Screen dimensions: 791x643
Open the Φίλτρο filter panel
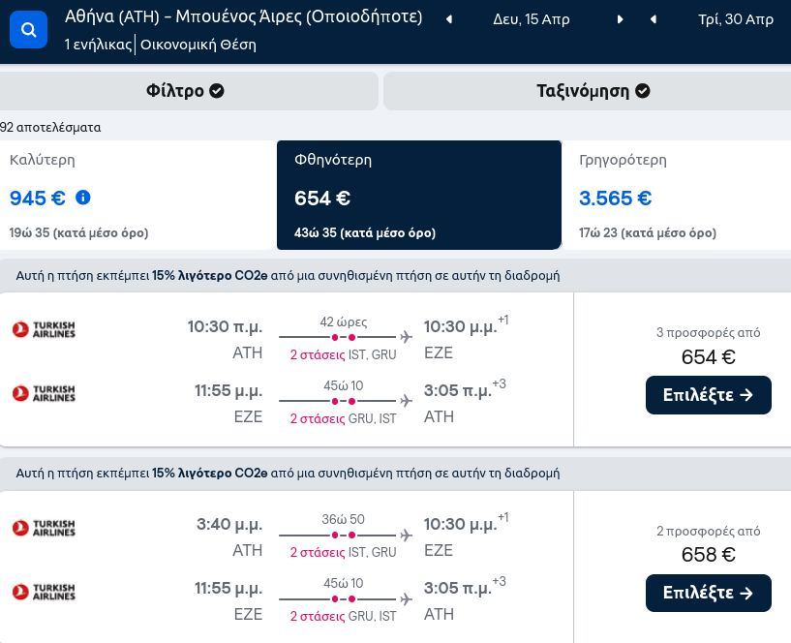[x=186, y=91]
